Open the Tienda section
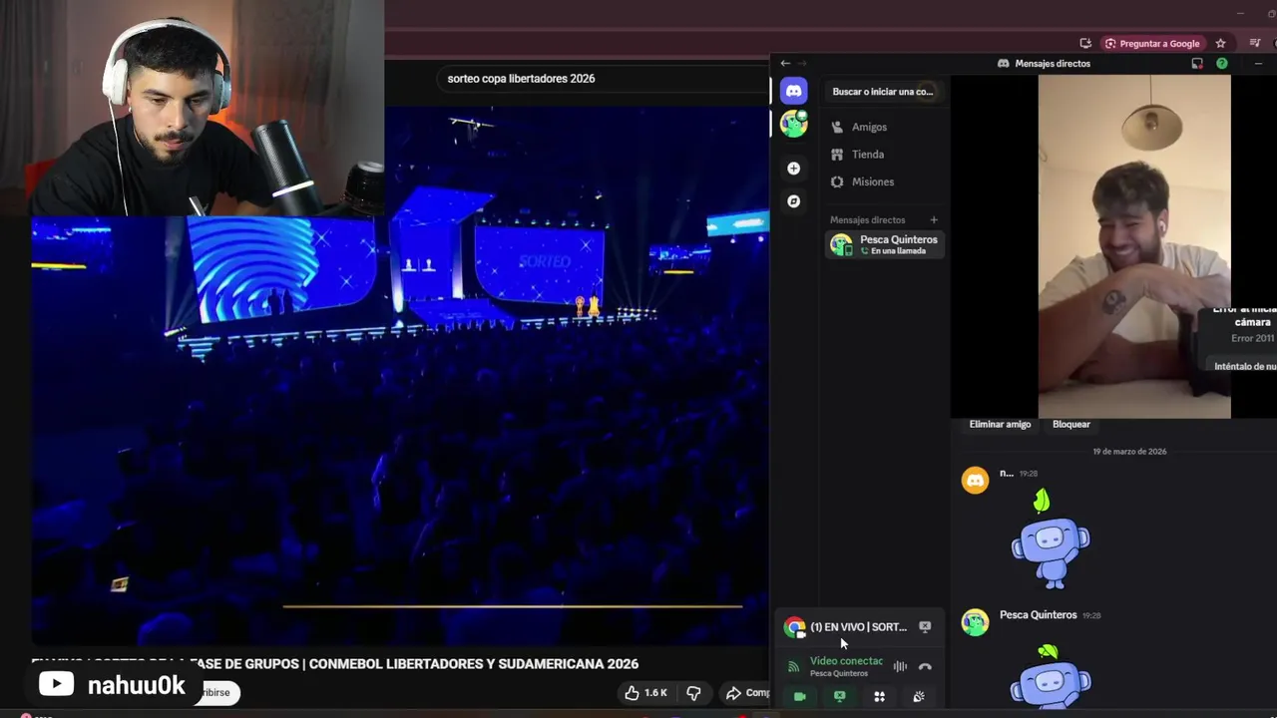 tap(884, 155)
